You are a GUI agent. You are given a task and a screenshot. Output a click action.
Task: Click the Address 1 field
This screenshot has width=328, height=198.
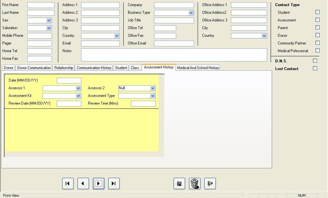[100, 5]
